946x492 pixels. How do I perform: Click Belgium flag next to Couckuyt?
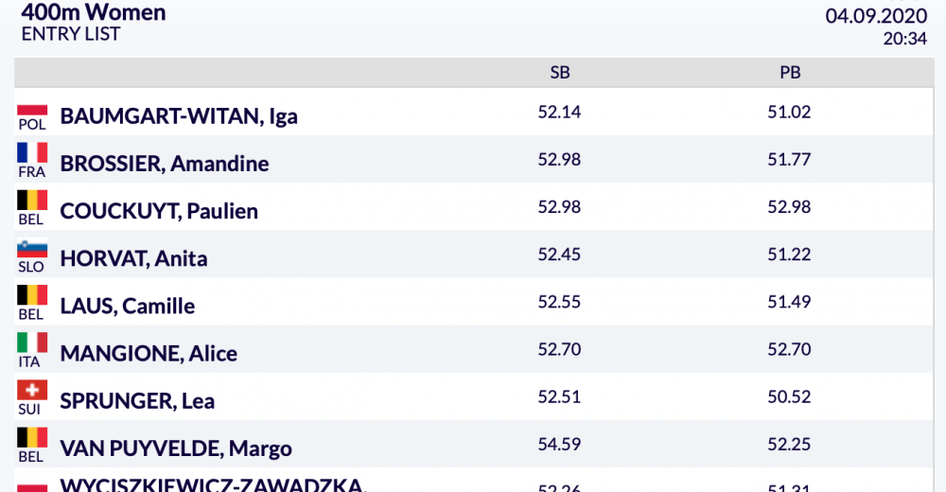click(32, 200)
